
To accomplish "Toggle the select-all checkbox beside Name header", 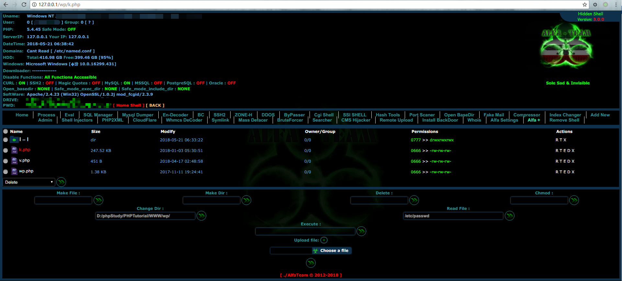I will pyautogui.click(x=6, y=132).
